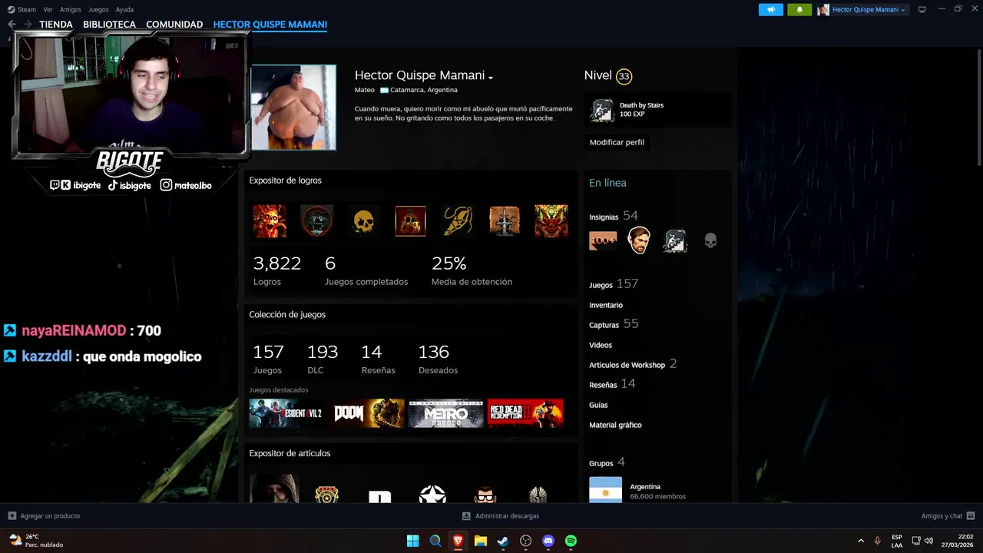983x553 pixels.
Task: Expand the Hector Quispe Mamani profile name dropdown
Action: [x=491, y=77]
